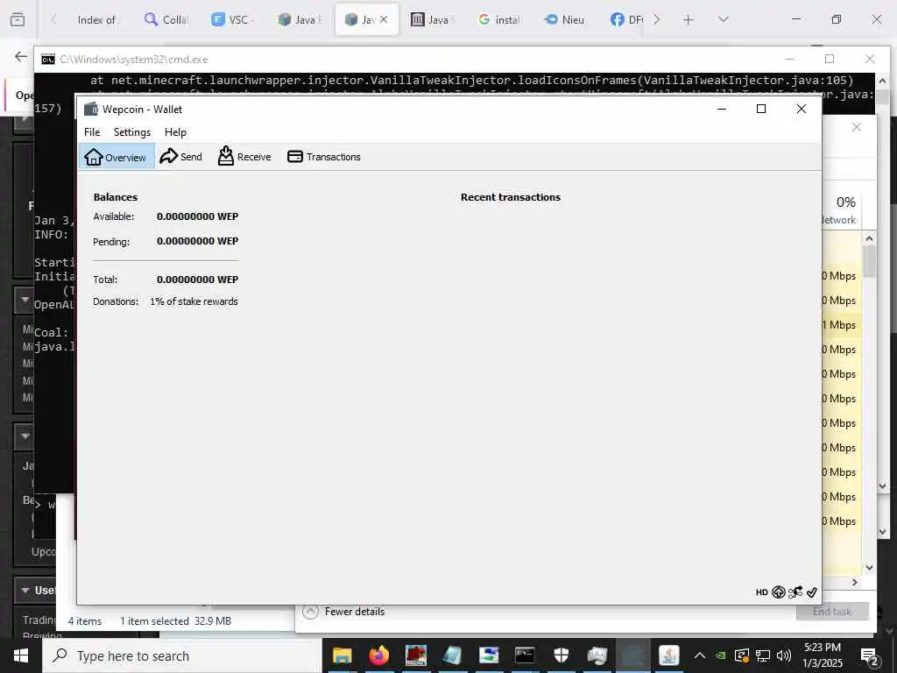Open Windows Security shield taskbar icon
Viewport: 897px width, 673px height.
click(x=562, y=655)
